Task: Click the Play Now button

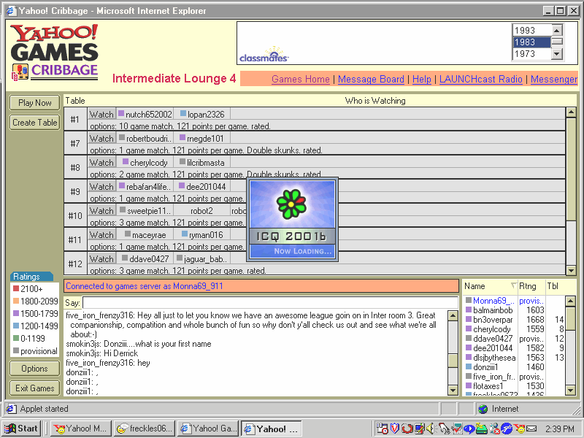Action: click(x=34, y=103)
